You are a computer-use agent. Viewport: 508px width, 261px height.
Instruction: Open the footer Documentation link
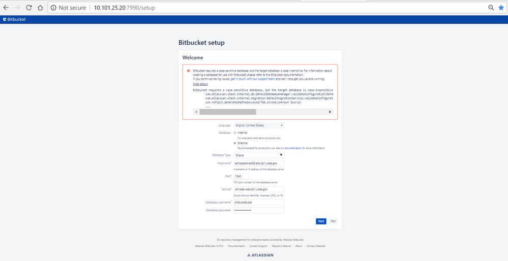[236, 246]
